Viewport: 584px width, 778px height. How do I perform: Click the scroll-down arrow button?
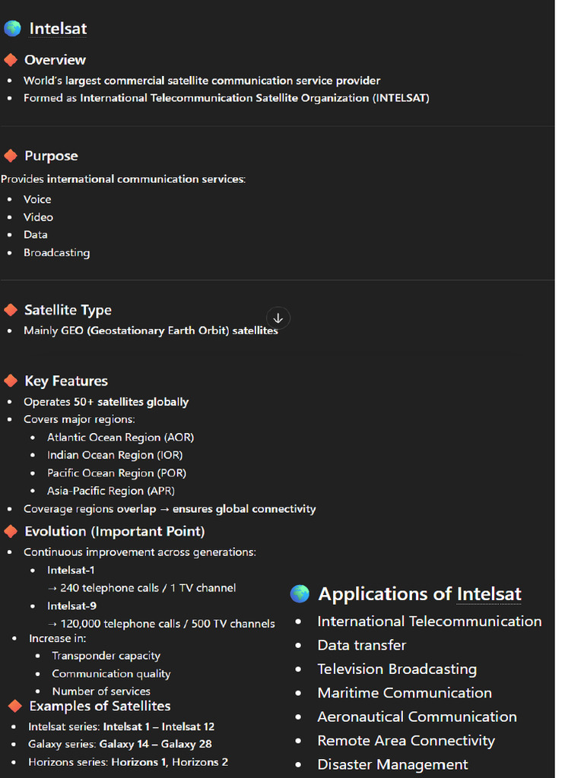(x=278, y=318)
